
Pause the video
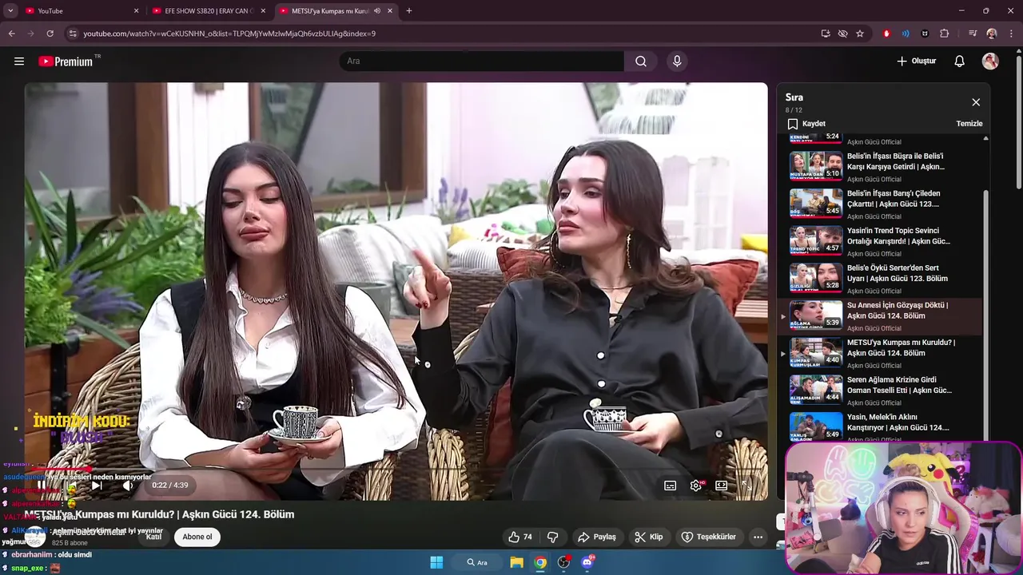[x=42, y=485]
